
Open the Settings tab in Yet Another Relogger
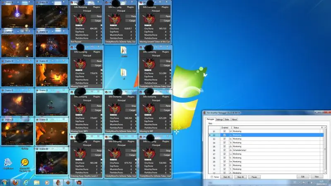click(219, 119)
